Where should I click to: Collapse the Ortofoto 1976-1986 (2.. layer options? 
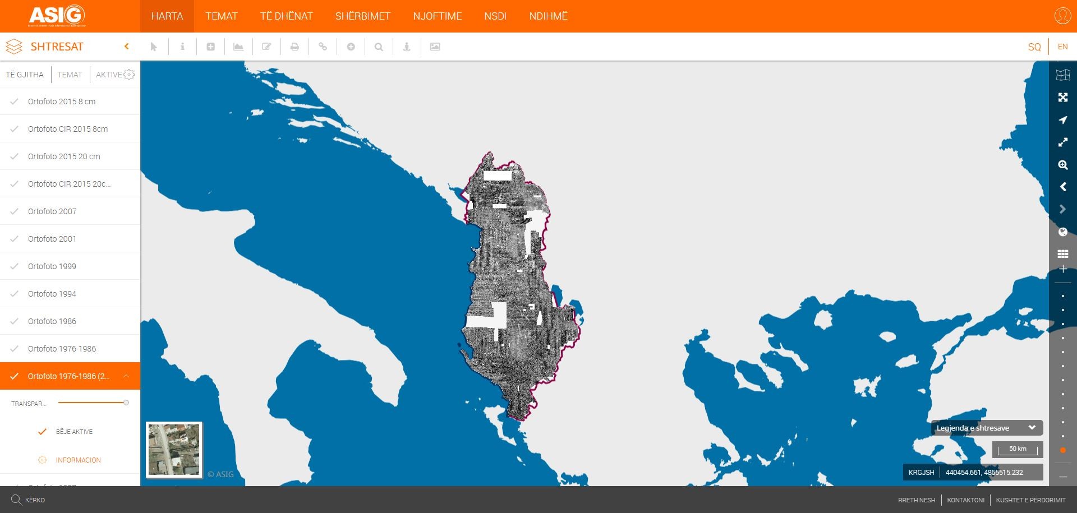[x=126, y=376]
